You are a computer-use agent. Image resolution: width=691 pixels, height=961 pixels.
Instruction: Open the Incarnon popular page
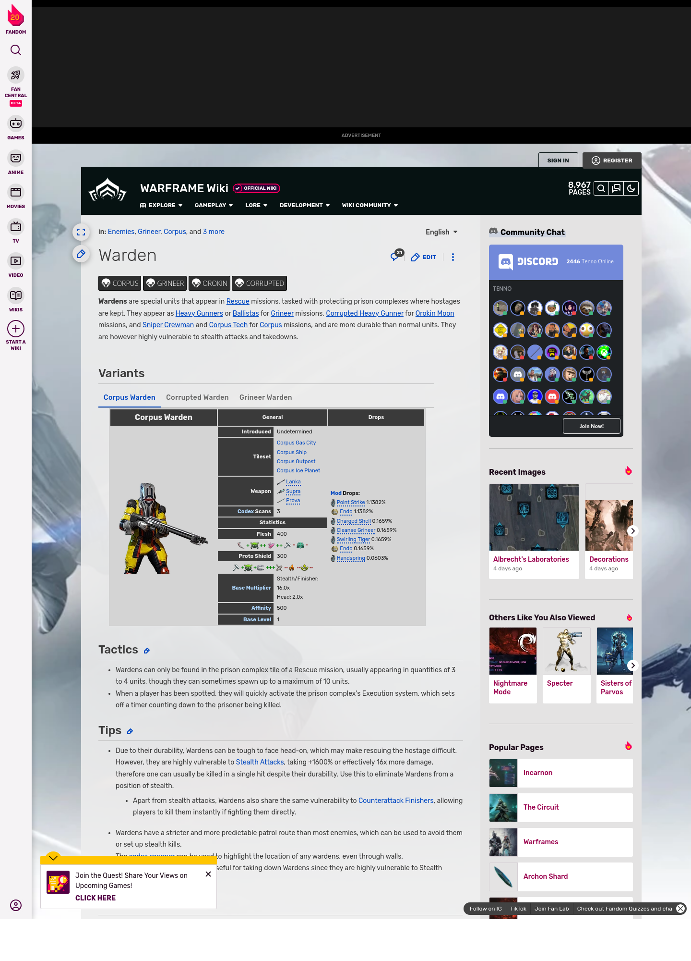coord(561,773)
